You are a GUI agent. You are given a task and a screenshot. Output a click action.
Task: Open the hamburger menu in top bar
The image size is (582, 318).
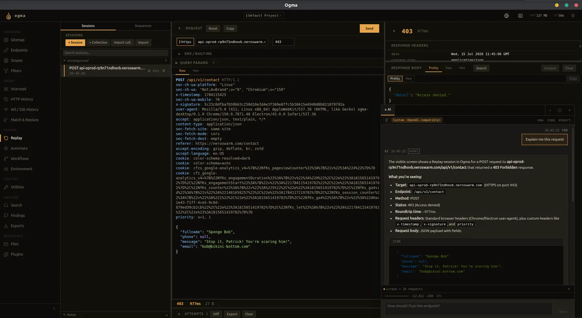[573, 16]
